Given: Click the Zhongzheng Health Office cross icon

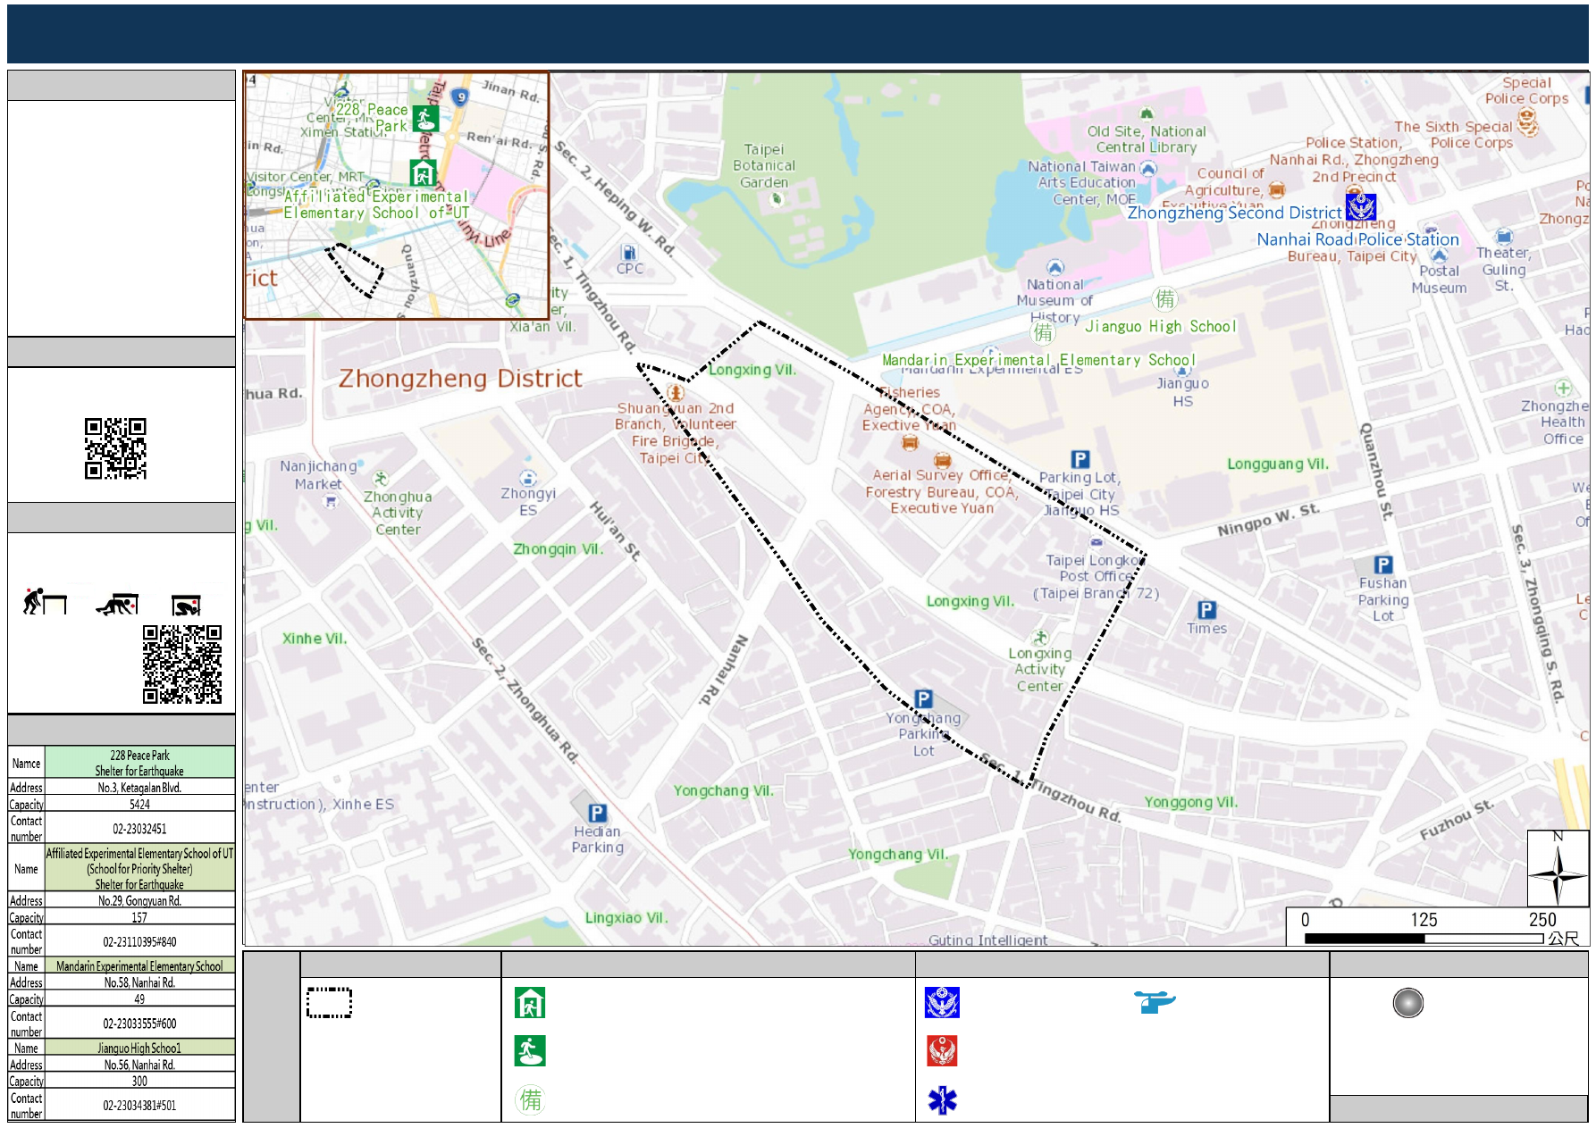Looking at the screenshot, I should (1563, 388).
